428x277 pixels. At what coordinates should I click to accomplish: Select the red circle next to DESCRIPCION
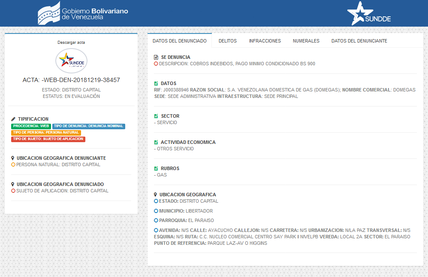(x=156, y=64)
